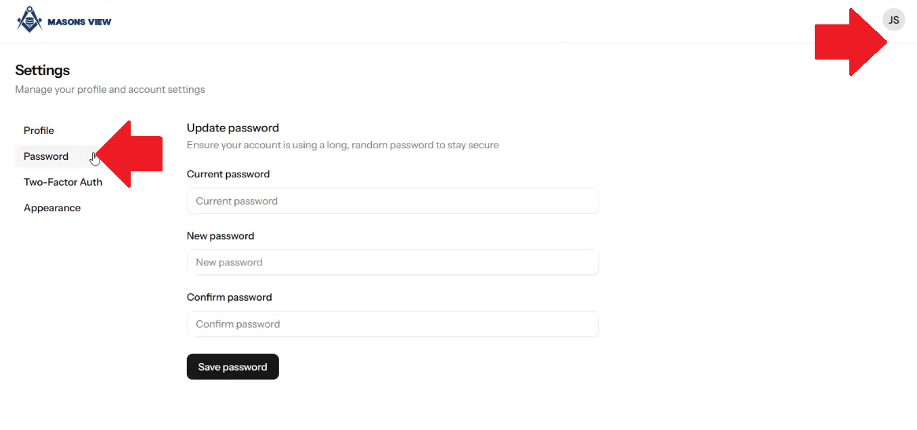
Task: Switch to the Profile settings tab
Action: pyautogui.click(x=39, y=131)
